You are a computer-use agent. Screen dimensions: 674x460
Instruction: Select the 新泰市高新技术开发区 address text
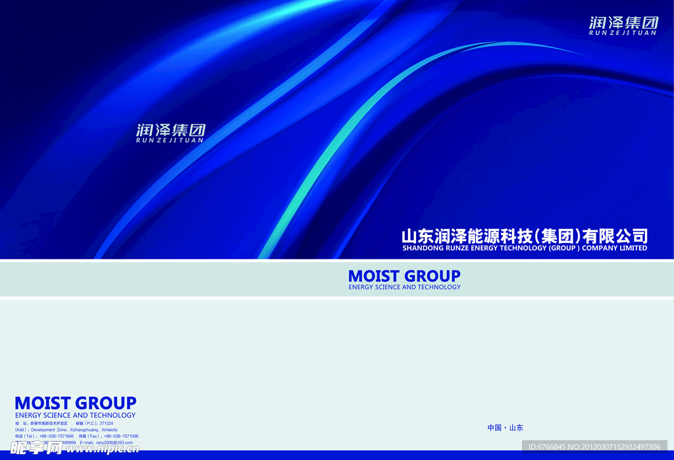coord(49,423)
